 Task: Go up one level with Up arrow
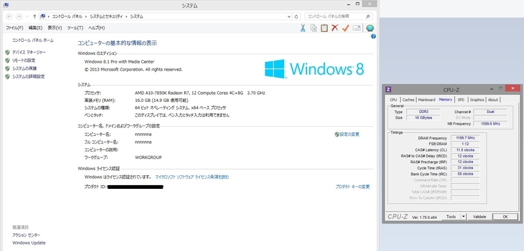35,16
